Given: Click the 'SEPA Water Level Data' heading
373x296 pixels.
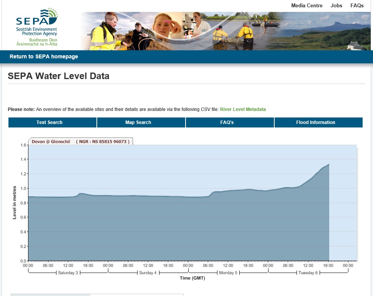Looking at the screenshot, I should (x=58, y=76).
